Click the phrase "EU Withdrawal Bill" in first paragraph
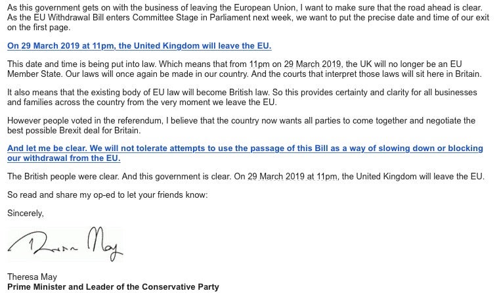 pos(69,17)
